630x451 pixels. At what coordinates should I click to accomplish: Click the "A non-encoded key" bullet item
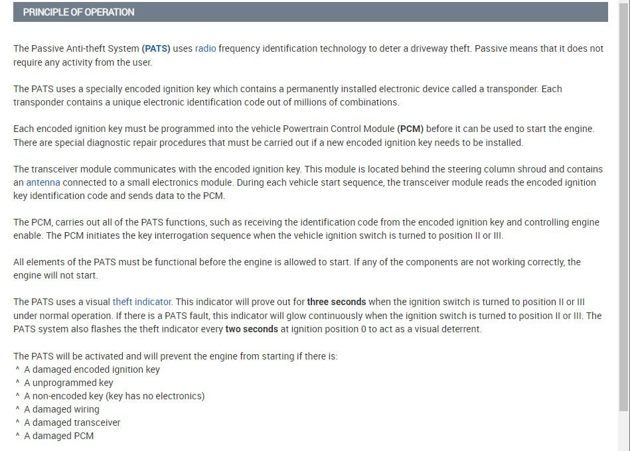tap(114, 396)
